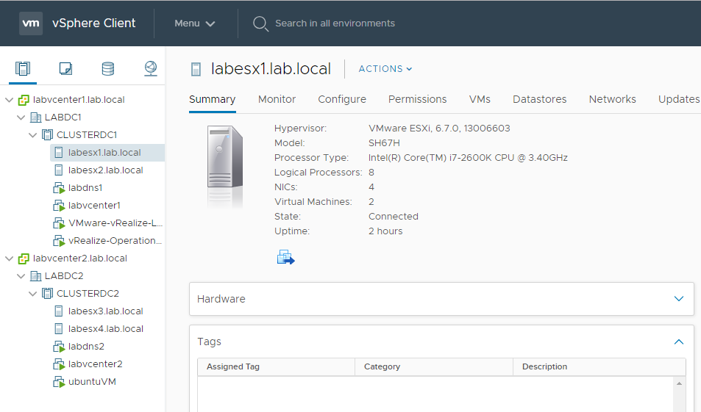
Task: Open the VMs and Templates view icon
Action: (x=65, y=69)
